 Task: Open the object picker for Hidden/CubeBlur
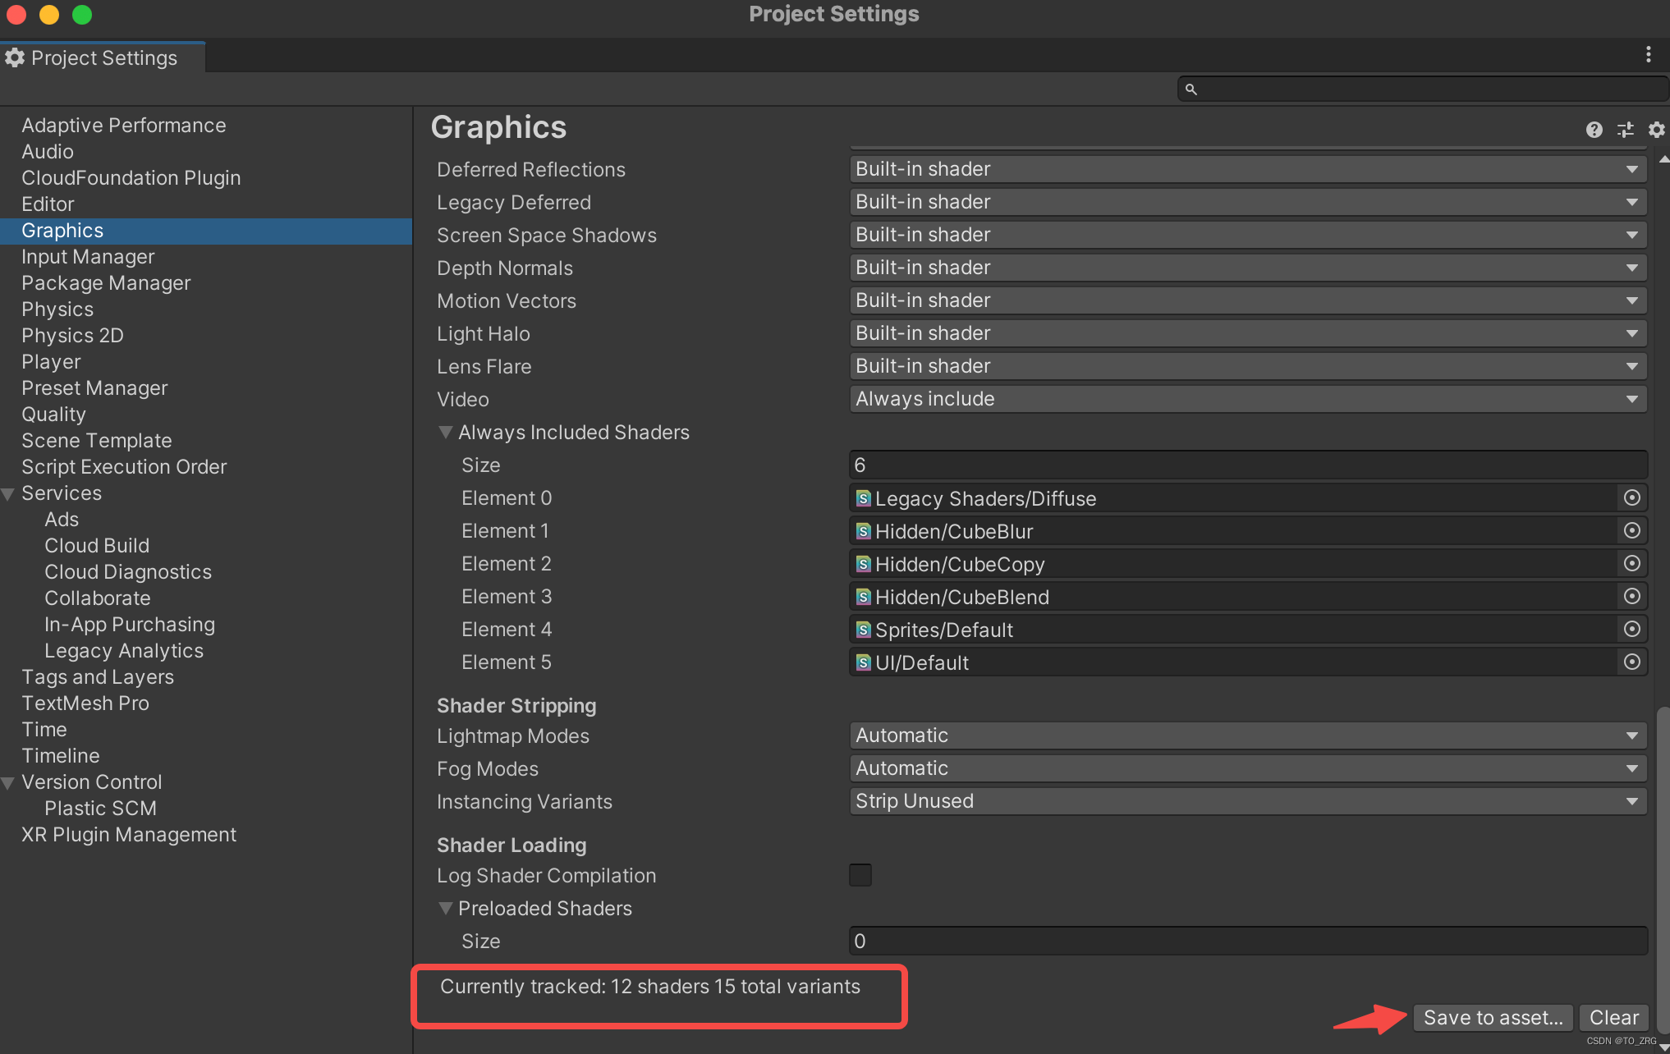click(x=1631, y=531)
